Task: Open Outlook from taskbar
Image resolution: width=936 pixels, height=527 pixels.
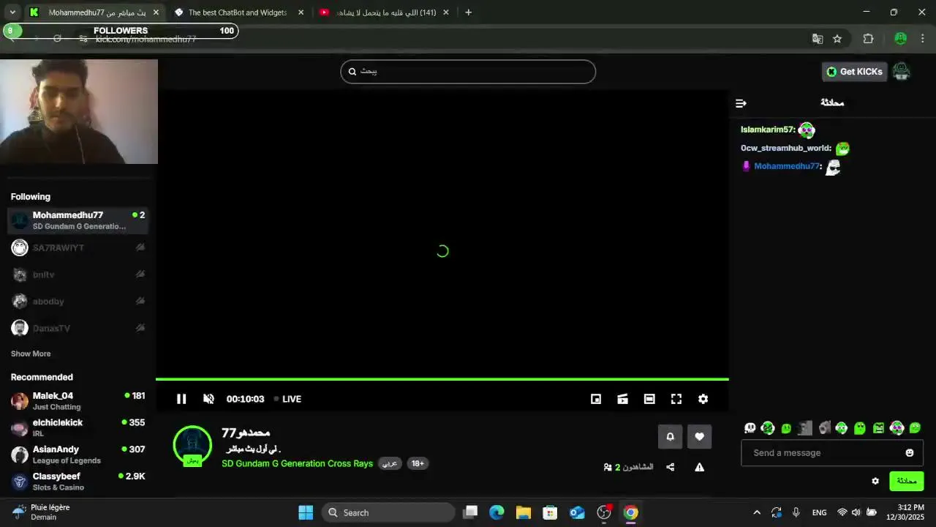Action: pyautogui.click(x=577, y=512)
